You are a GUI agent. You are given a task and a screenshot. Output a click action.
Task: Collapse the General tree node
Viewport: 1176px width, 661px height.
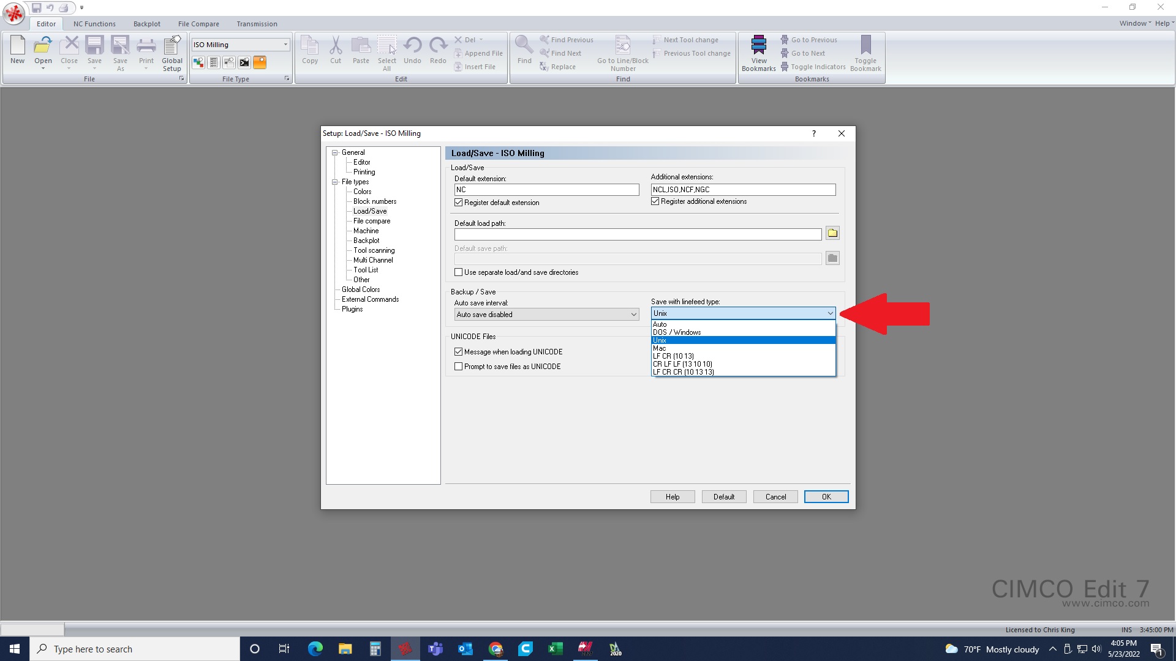click(335, 152)
